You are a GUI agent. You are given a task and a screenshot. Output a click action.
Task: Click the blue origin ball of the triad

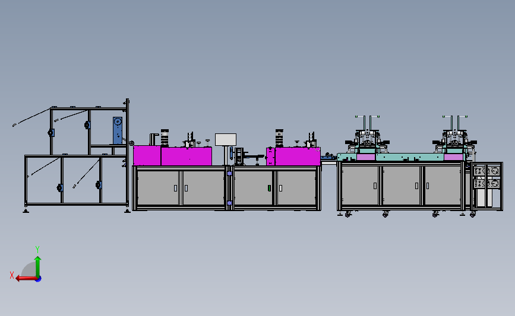pyautogui.click(x=39, y=279)
